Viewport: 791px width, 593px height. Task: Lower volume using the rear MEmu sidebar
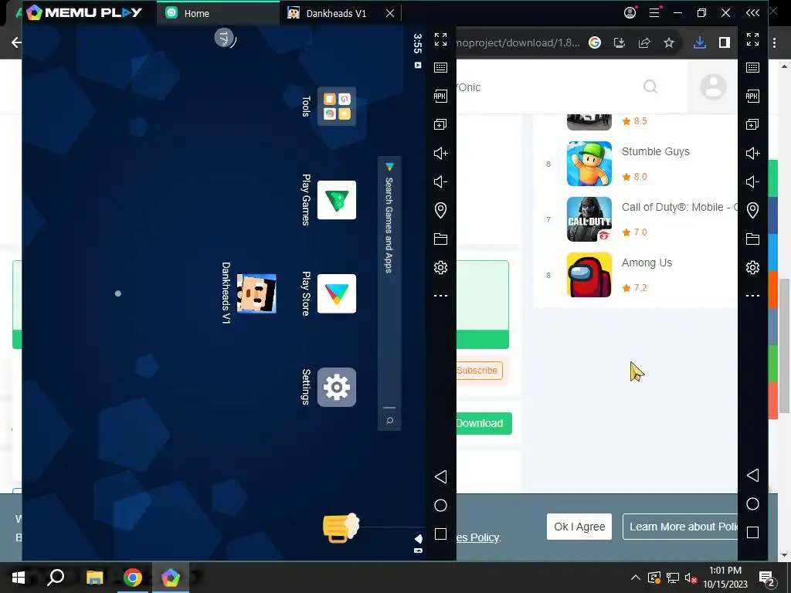coord(752,181)
